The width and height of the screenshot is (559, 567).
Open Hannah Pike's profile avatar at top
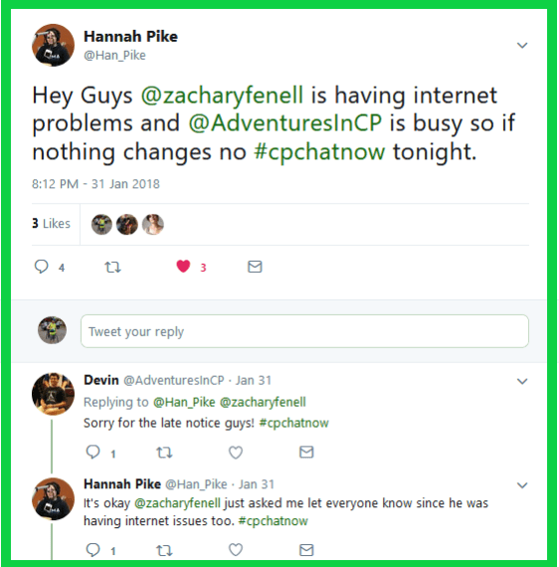coord(53,45)
